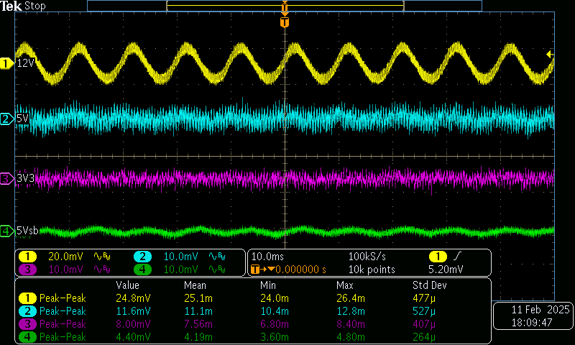The height and width of the screenshot is (345, 575).
Task: Click the 20.0mV channel 1 scale value
Action: [x=65, y=257]
